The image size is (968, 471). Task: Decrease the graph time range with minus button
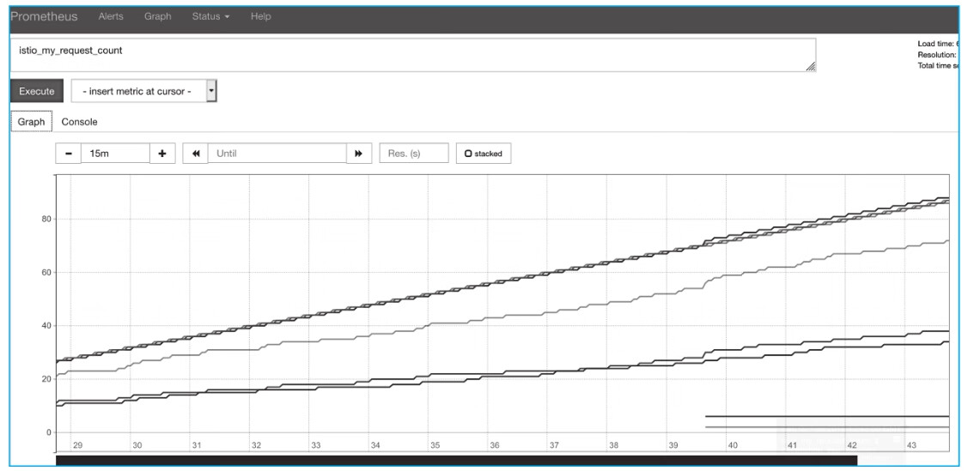click(x=69, y=153)
